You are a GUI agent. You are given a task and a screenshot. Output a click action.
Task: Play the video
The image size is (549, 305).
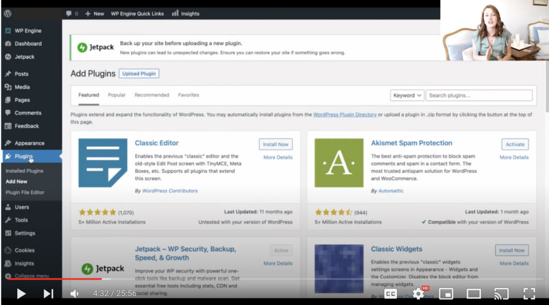pos(21,293)
